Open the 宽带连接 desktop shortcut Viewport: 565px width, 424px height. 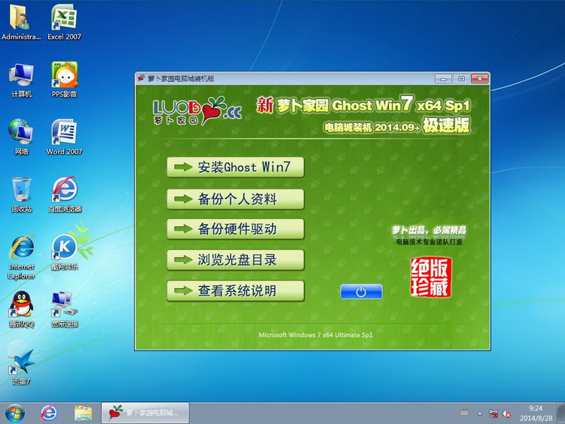click(x=65, y=310)
